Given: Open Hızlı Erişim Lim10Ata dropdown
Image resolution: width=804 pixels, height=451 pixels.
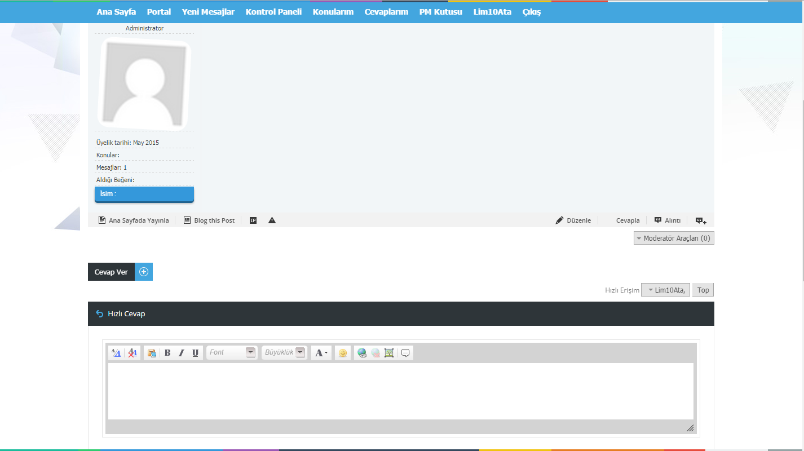Looking at the screenshot, I should [x=665, y=290].
